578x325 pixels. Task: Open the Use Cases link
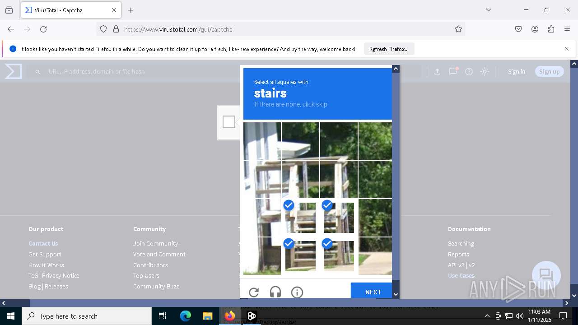click(x=461, y=275)
